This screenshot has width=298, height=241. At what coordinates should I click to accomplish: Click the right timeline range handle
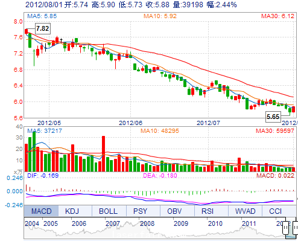point(296,228)
